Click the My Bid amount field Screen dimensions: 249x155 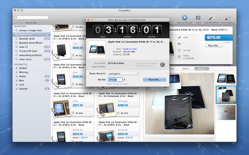coord(115,80)
